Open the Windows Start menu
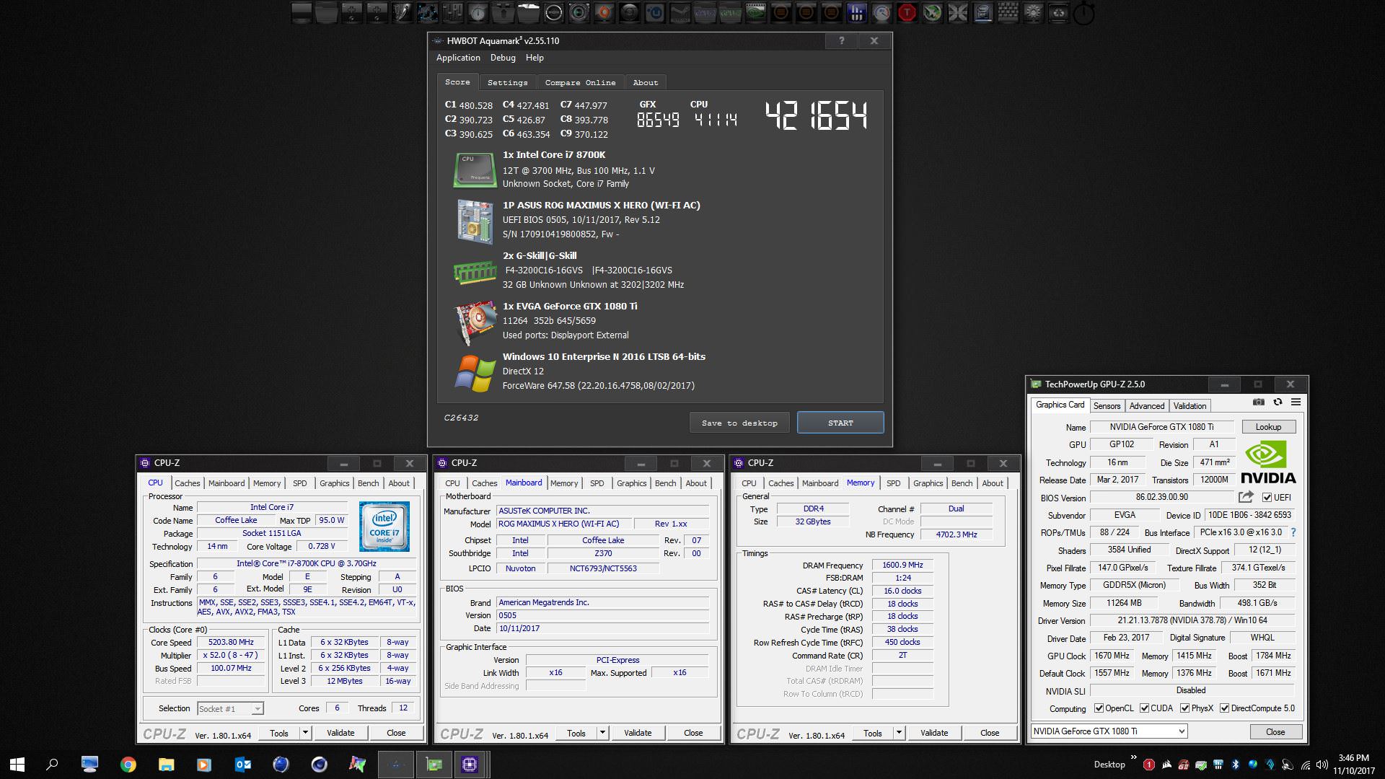 click(17, 765)
